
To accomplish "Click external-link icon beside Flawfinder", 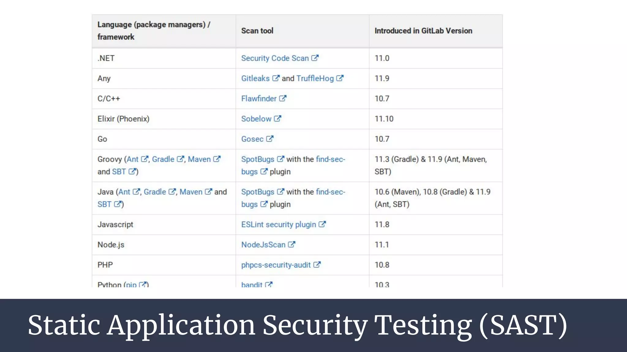I will click(283, 98).
